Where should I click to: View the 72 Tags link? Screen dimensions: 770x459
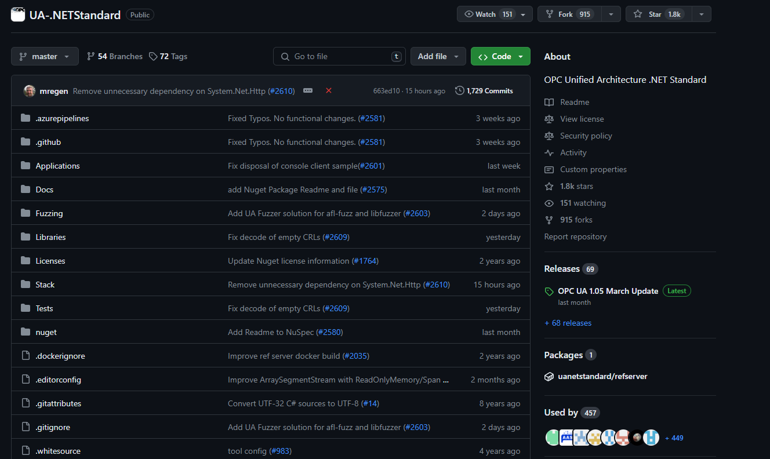(168, 56)
